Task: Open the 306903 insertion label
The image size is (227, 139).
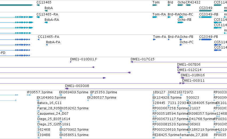Action: [194, 124]
